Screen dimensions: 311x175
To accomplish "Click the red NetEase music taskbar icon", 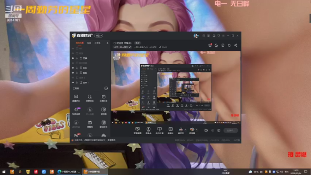I will click(36, 171).
